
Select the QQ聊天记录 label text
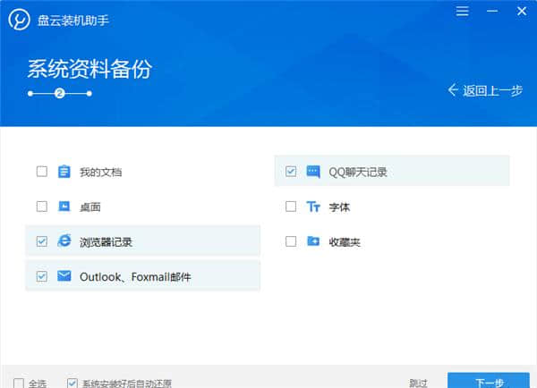[358, 173]
